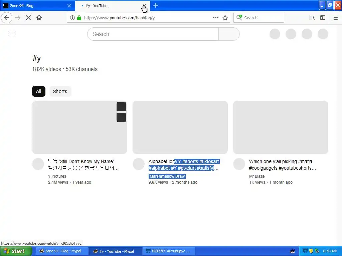Click Y Pictures channel avatar
The image size is (342, 256).
point(38,164)
